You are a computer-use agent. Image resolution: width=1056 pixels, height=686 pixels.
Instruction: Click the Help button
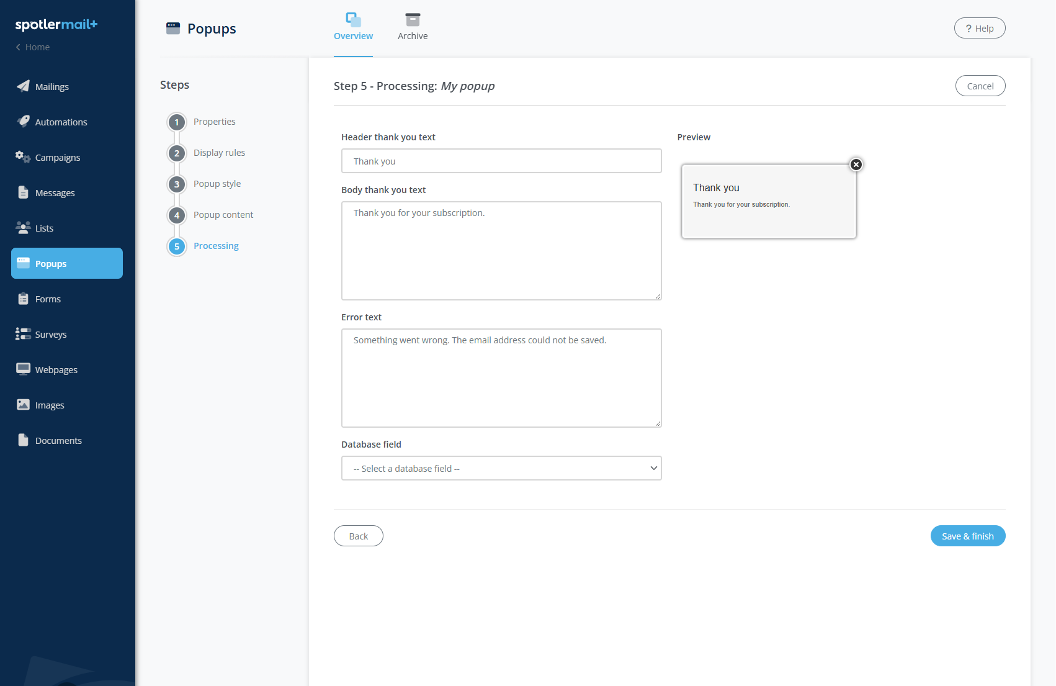(980, 28)
